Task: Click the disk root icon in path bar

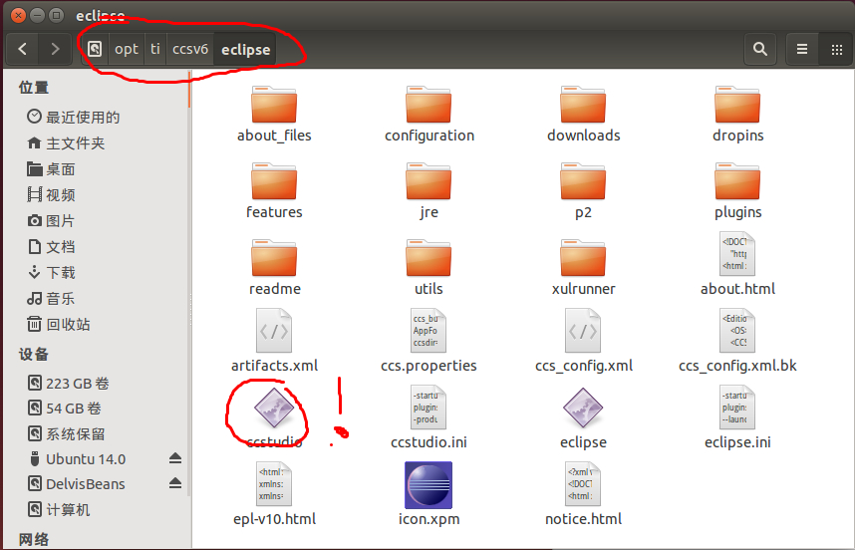Action: 95,49
